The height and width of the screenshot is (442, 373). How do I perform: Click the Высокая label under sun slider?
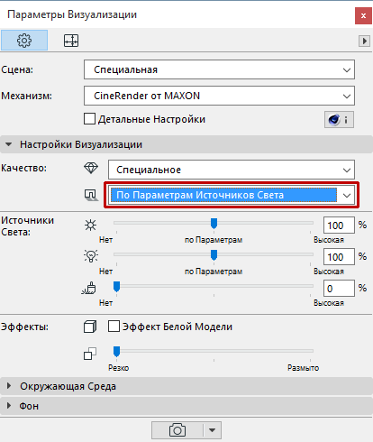point(329,240)
